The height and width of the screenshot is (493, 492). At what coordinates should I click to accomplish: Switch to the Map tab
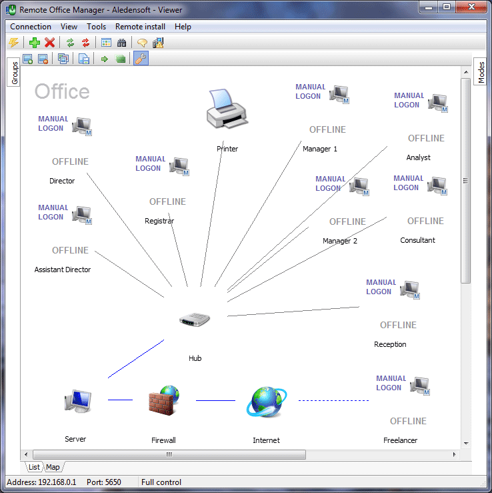[x=53, y=467]
